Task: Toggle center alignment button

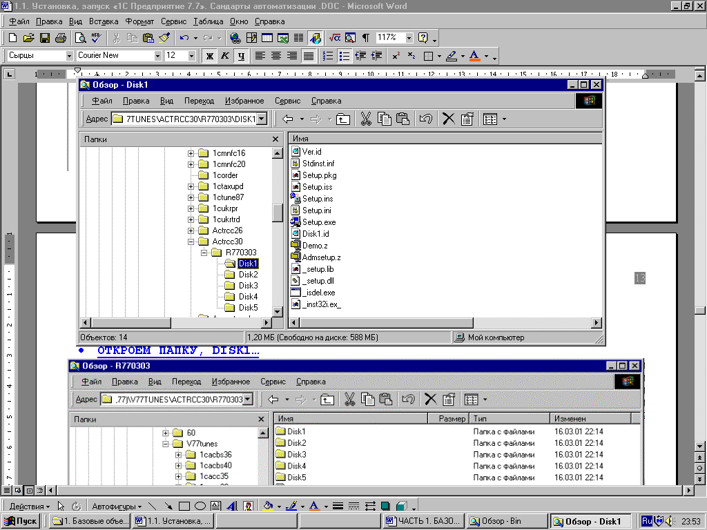Action: click(x=276, y=56)
